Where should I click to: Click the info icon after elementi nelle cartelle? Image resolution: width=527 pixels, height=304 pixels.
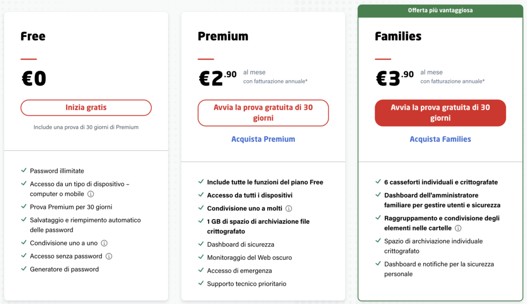(x=458, y=228)
